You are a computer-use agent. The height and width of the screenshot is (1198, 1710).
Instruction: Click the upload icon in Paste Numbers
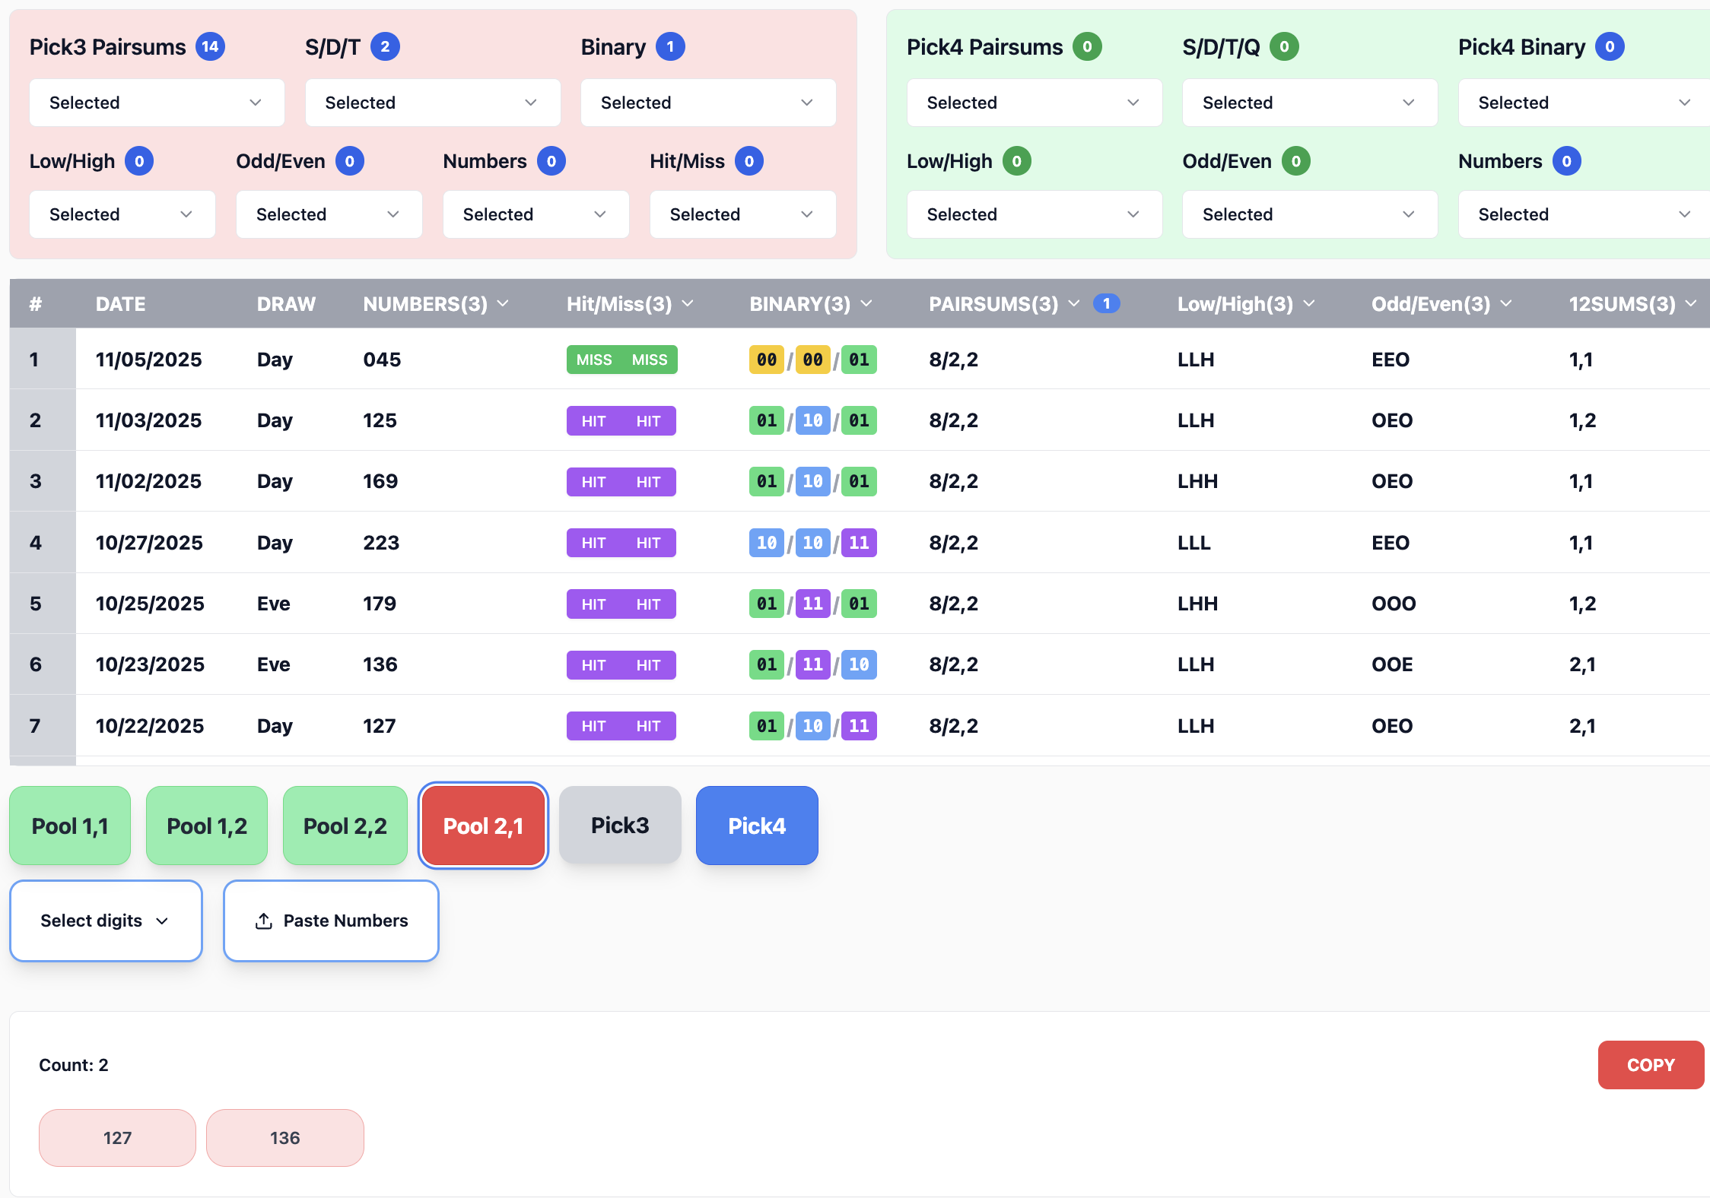click(x=263, y=921)
